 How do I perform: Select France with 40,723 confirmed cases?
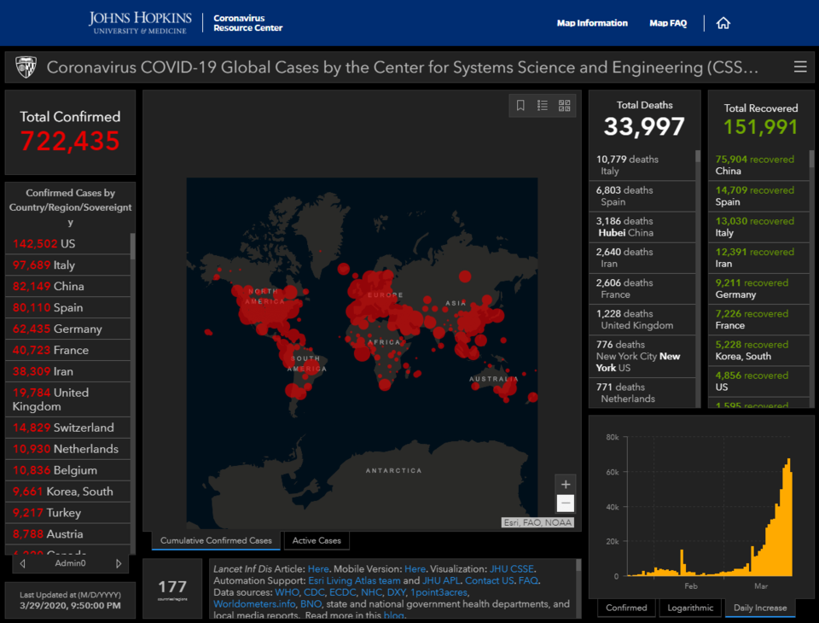point(68,350)
